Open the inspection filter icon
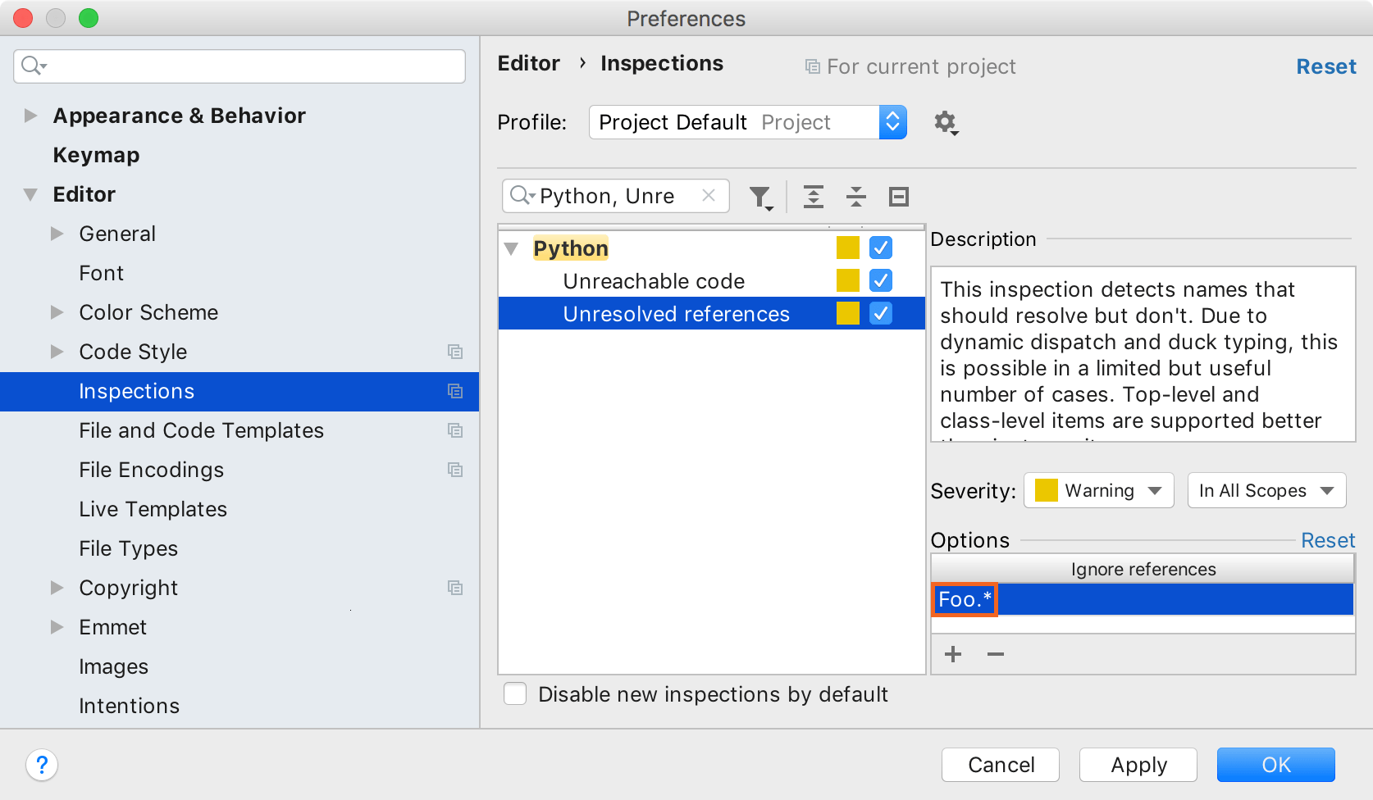Screen dimensions: 1373x800 coord(760,197)
